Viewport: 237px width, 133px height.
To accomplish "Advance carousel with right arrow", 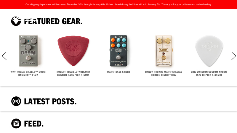I will tap(233, 56).
